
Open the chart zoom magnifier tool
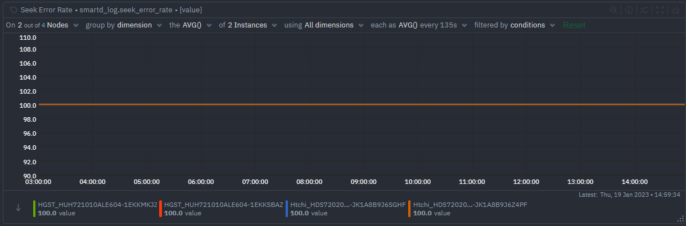pos(614,10)
